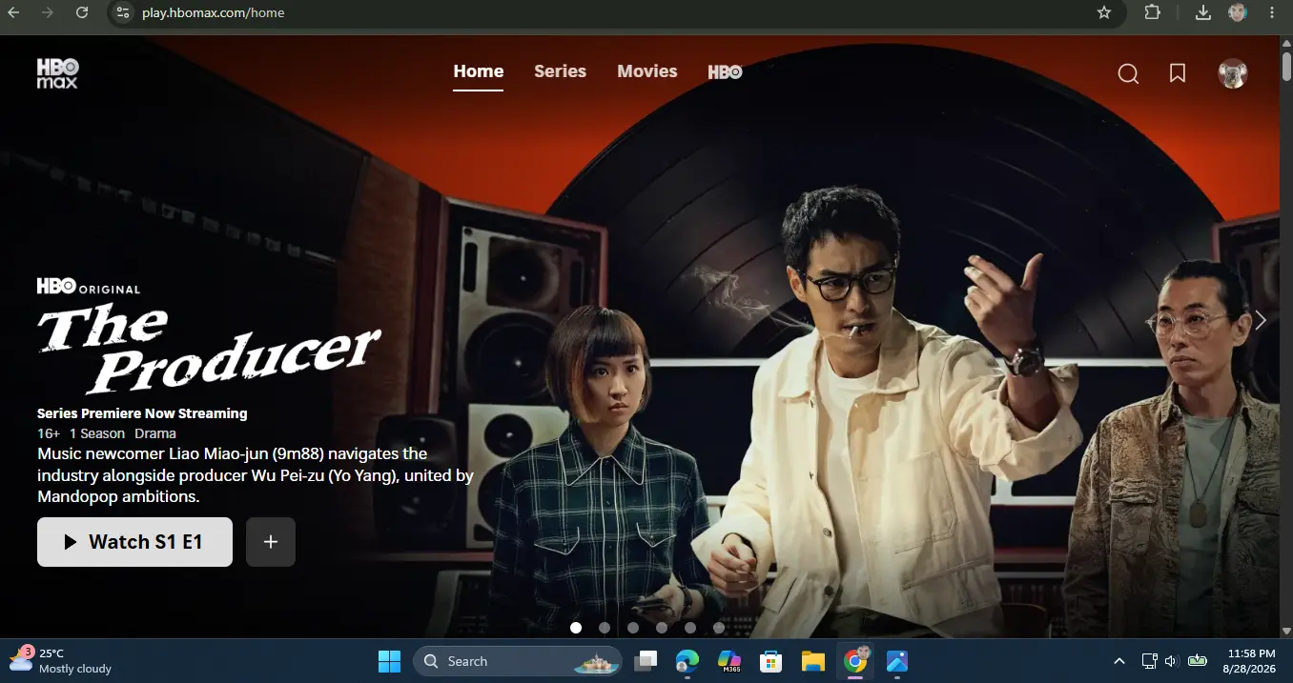Select sixth carousel dot
Image resolution: width=1293 pixels, height=683 pixels.
(719, 628)
